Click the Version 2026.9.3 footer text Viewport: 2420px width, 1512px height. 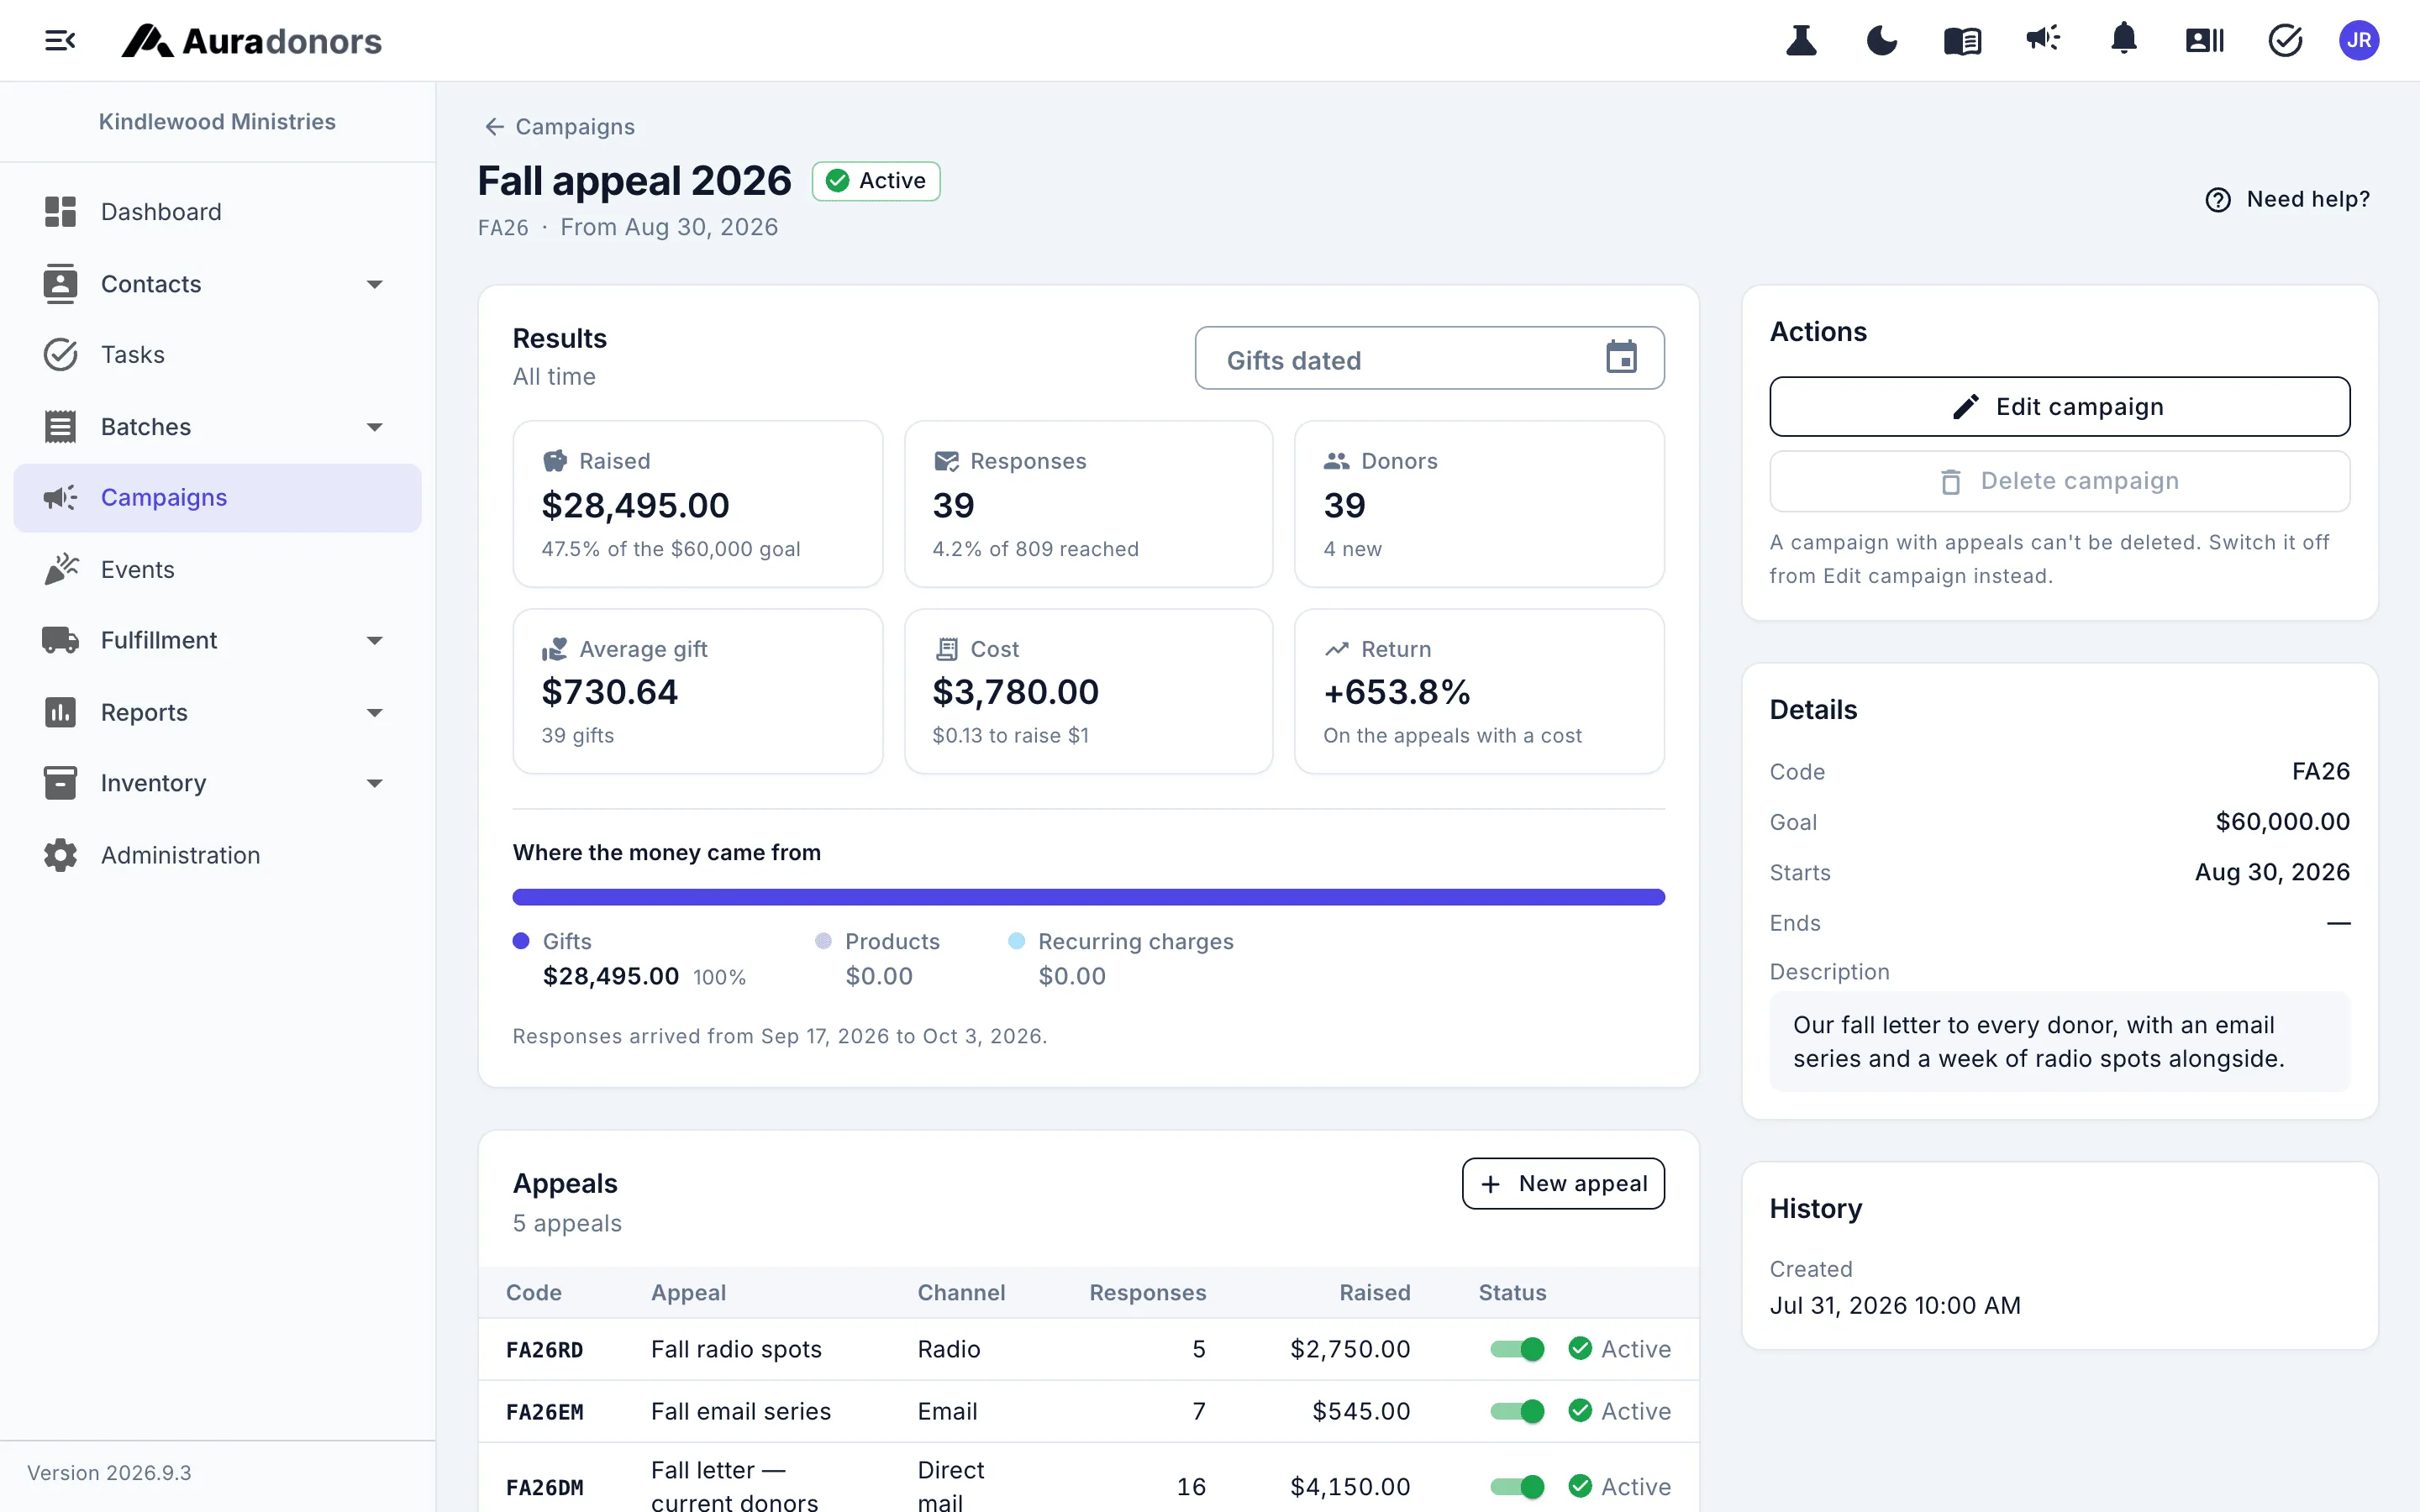tap(109, 1473)
